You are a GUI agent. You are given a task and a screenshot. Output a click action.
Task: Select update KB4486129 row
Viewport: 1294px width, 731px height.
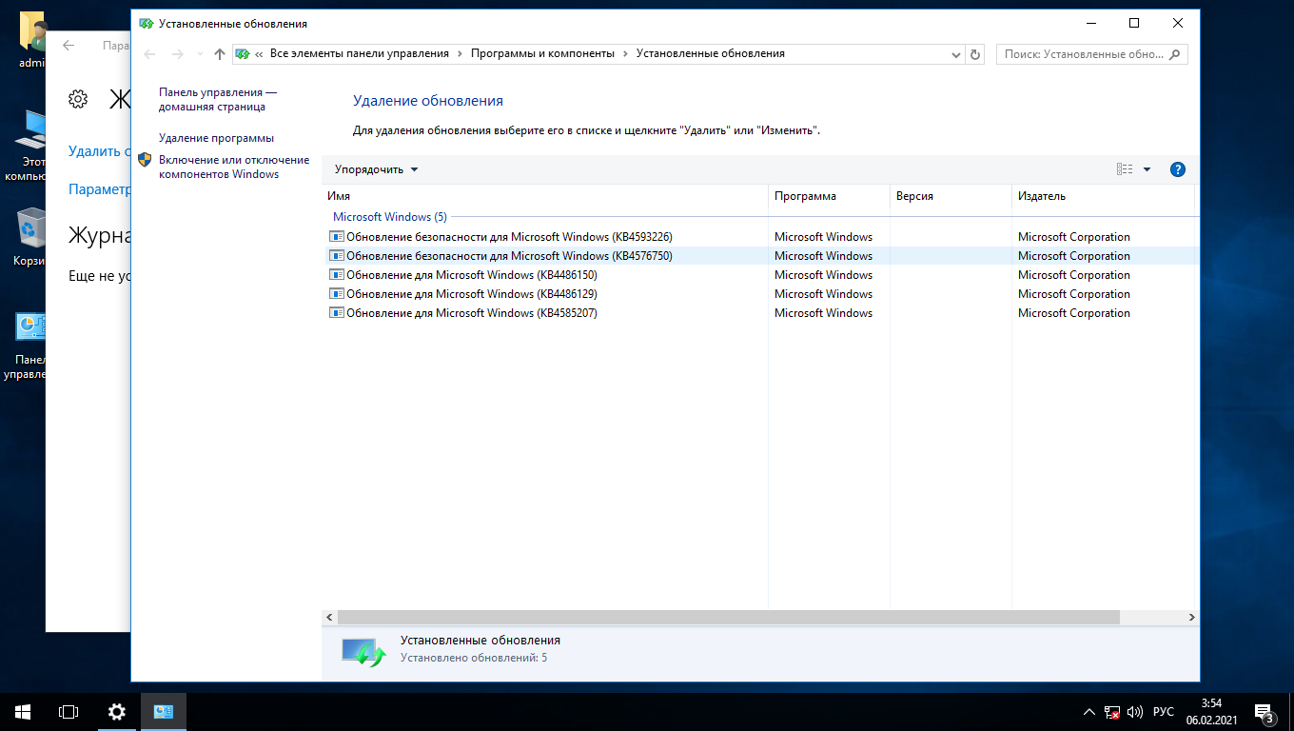click(760, 294)
